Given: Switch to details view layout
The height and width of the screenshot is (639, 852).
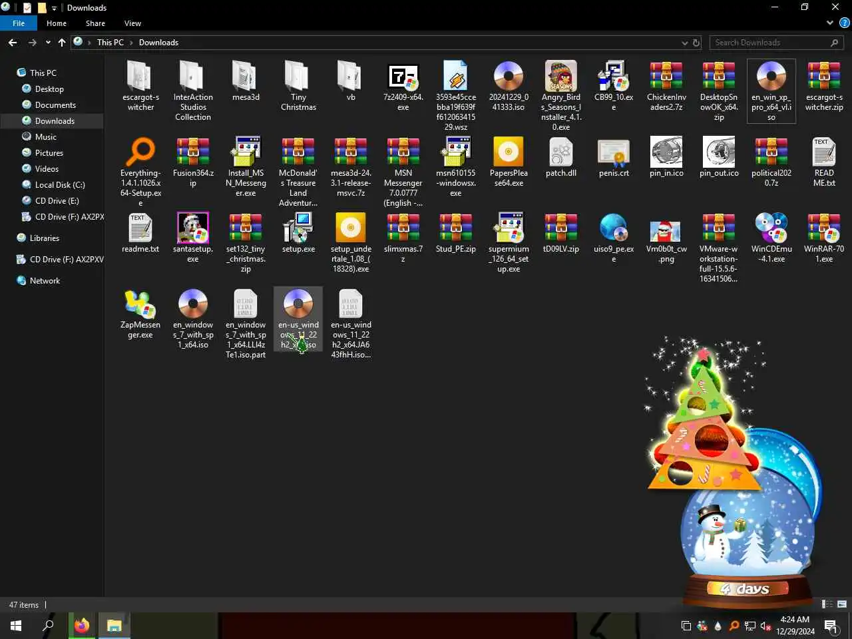Looking at the screenshot, I should click(827, 604).
